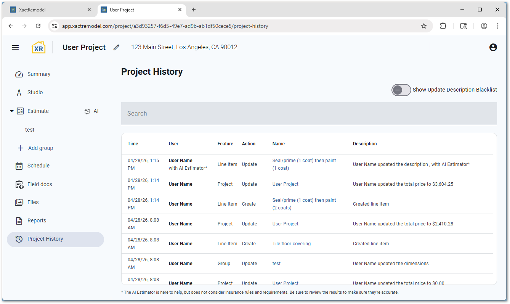Click the Add group button
The width and height of the screenshot is (510, 304).
pos(35,148)
